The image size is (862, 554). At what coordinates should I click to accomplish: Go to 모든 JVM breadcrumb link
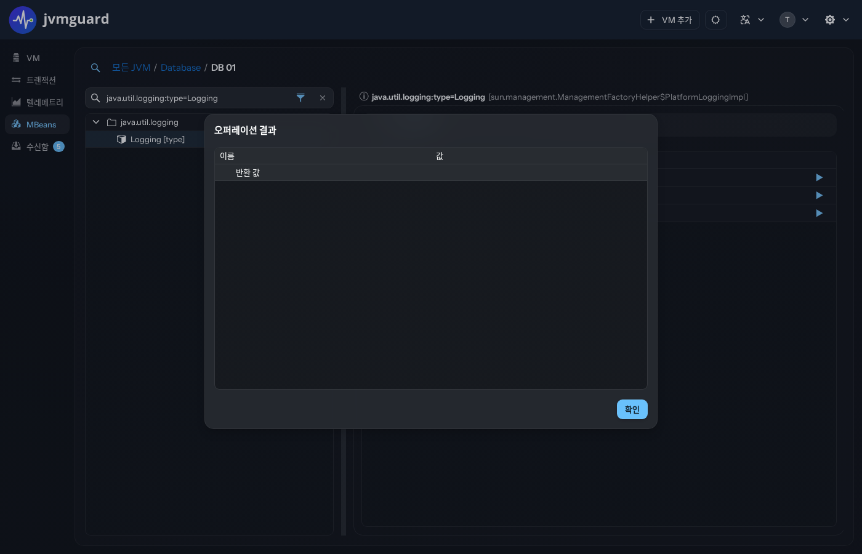coord(131,68)
